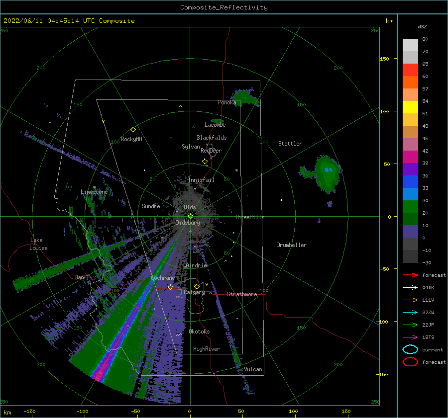Click the Ponoka city label
The width and height of the screenshot is (448, 418).
[227, 102]
